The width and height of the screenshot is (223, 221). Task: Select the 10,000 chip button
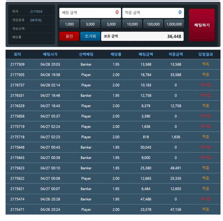132,24
